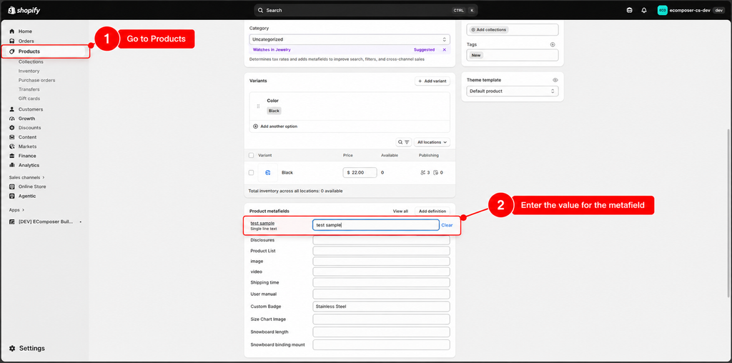Viewport: 732px width, 363px height.
Task: Click the Home icon in the sidebar
Action: (12, 31)
